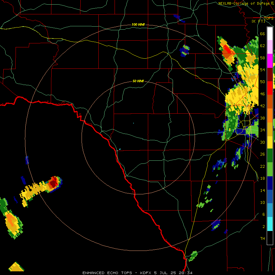The width and height of the screenshot is (275, 275).
Task: Click the medium blue legend swatch
Action: [x=270, y=197]
